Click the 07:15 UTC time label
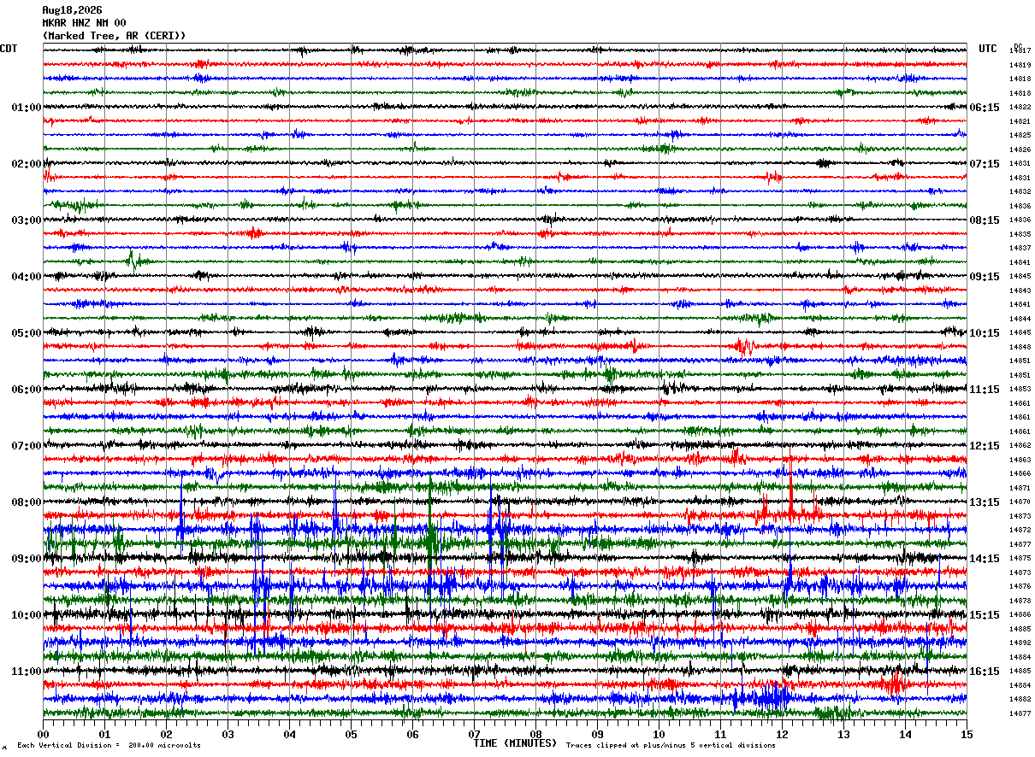Image resolution: width=1035 pixels, height=757 pixels. 985,164
